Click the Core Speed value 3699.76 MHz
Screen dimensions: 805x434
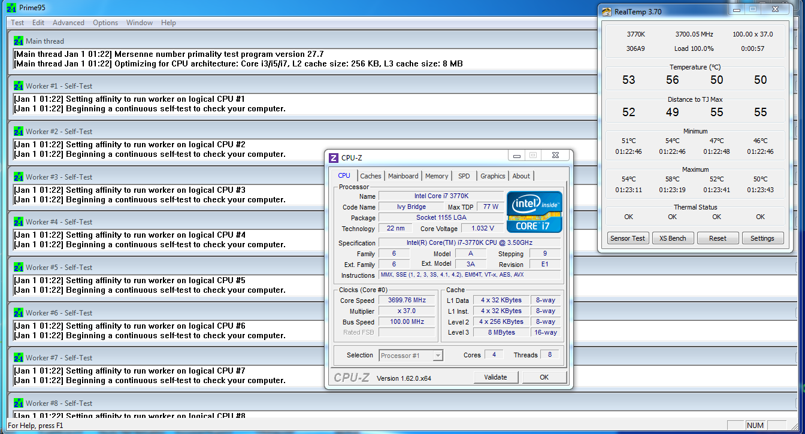coord(407,301)
